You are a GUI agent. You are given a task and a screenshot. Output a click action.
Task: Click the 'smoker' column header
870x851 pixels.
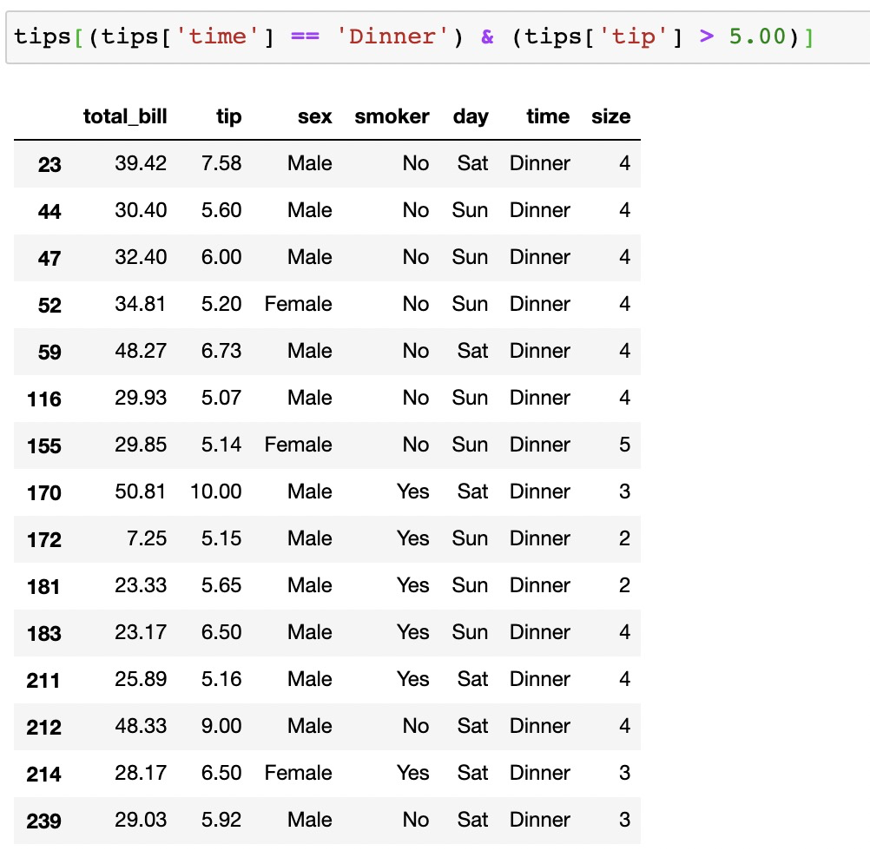[x=392, y=116]
